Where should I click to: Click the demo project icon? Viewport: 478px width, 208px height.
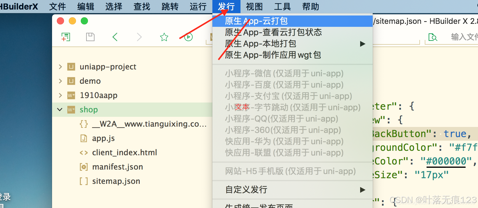[71, 81]
